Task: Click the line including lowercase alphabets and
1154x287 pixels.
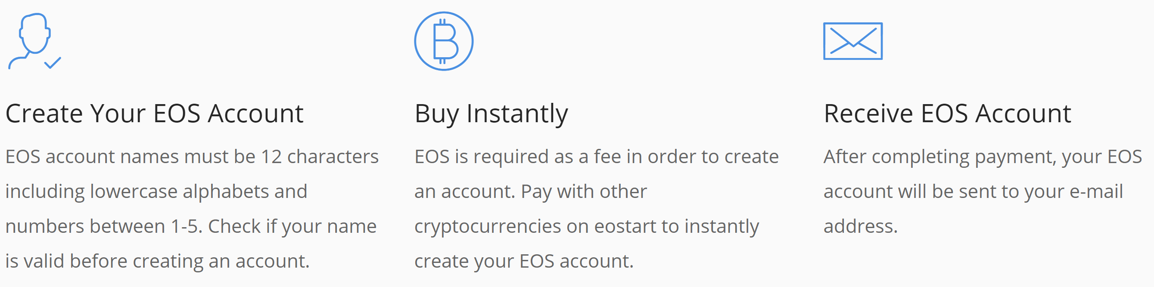Action: pyautogui.click(x=156, y=191)
